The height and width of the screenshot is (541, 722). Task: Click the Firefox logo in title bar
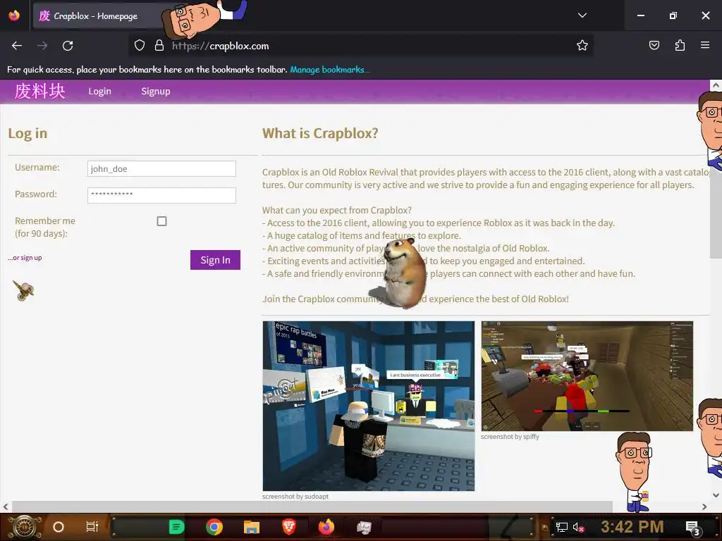[14, 15]
